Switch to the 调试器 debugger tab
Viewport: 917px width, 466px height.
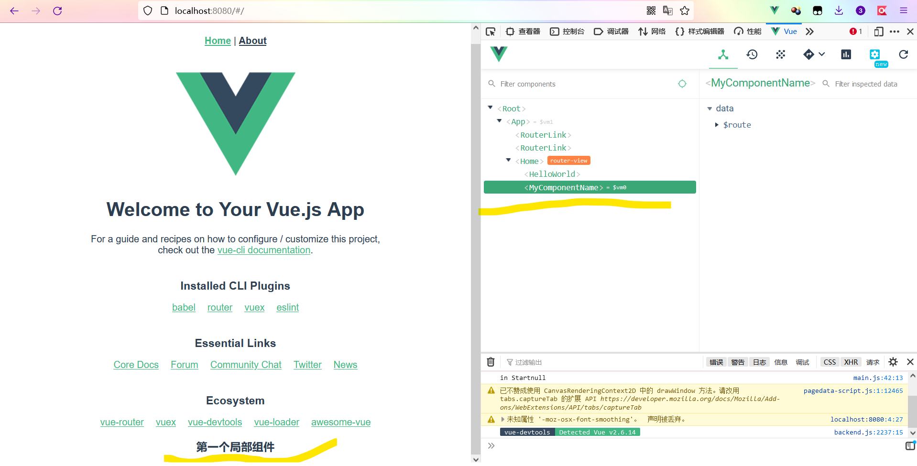pyautogui.click(x=611, y=32)
